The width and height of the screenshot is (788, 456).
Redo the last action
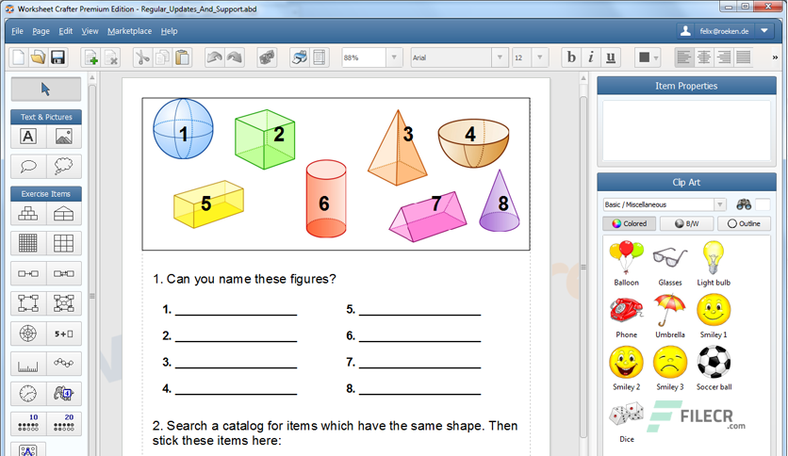(x=234, y=57)
